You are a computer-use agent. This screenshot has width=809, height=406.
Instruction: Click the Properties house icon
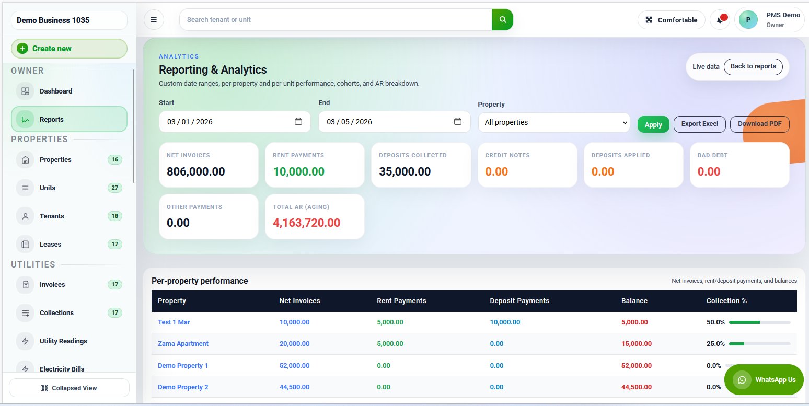25,159
